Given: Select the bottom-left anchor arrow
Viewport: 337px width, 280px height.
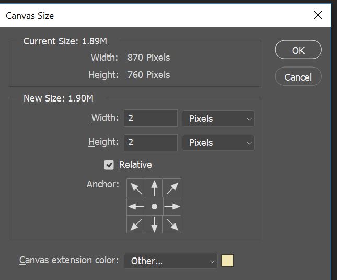Looking at the screenshot, I should (x=136, y=225).
